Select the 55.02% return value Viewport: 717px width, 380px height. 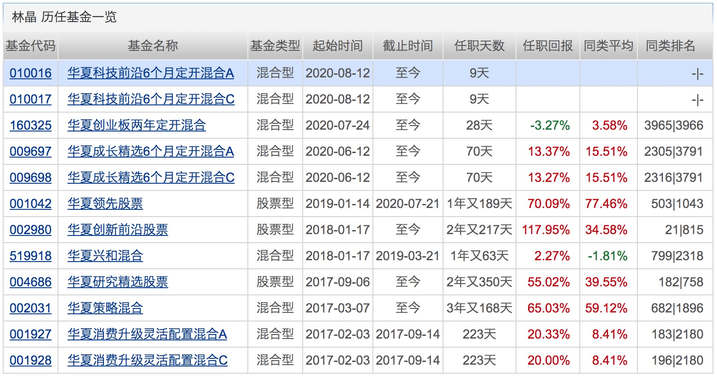pos(549,282)
